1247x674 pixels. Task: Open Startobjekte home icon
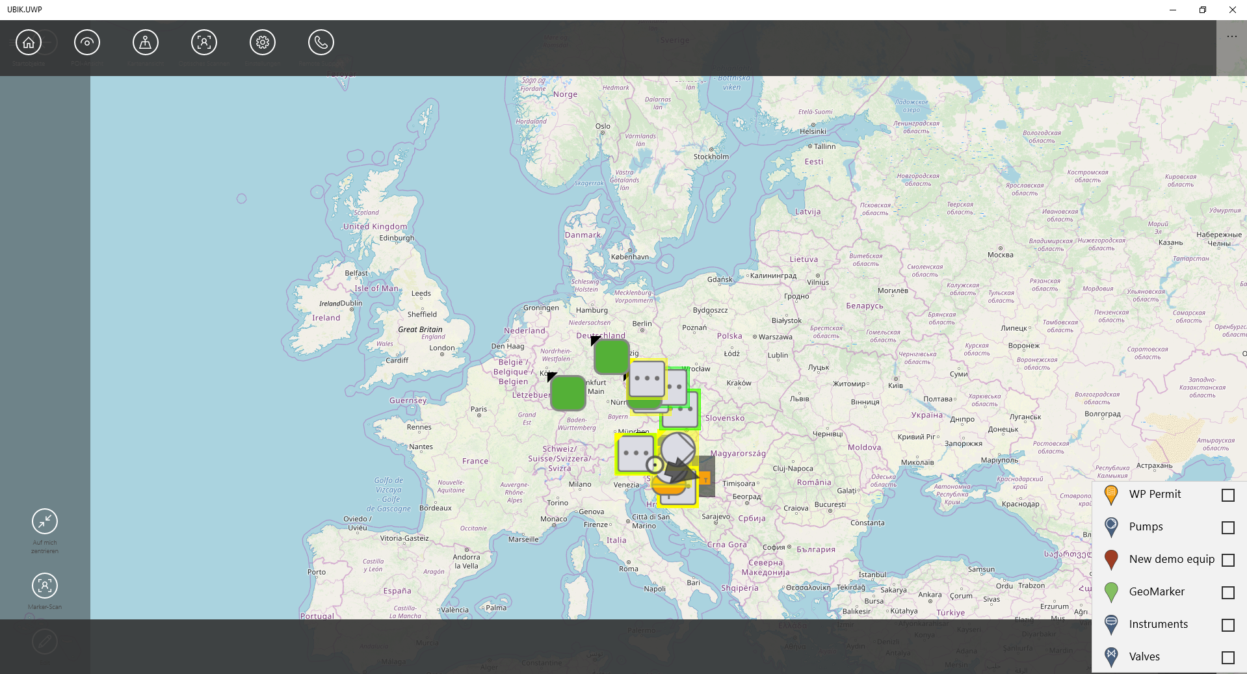pos(29,43)
